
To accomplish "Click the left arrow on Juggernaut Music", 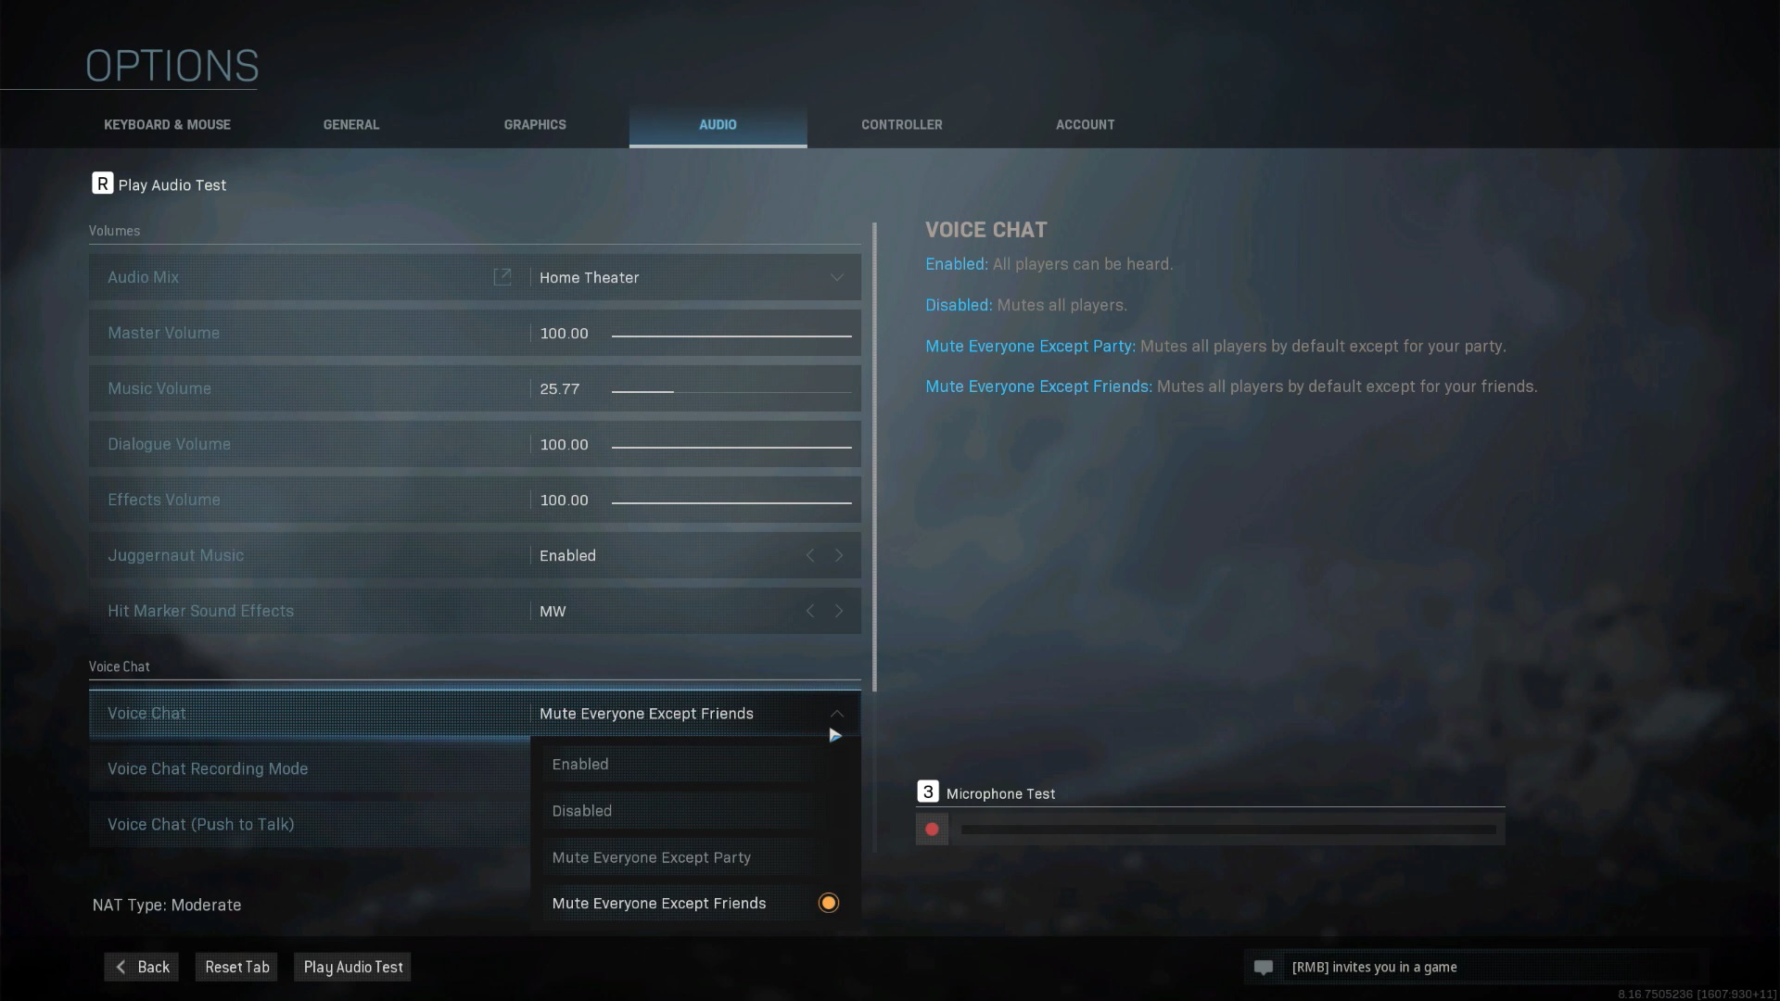I will (x=810, y=555).
